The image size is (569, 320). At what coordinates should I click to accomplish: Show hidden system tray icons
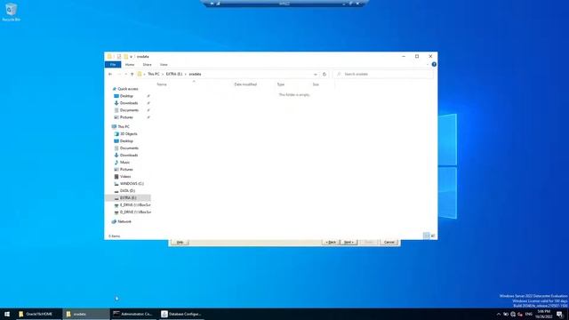point(498,314)
